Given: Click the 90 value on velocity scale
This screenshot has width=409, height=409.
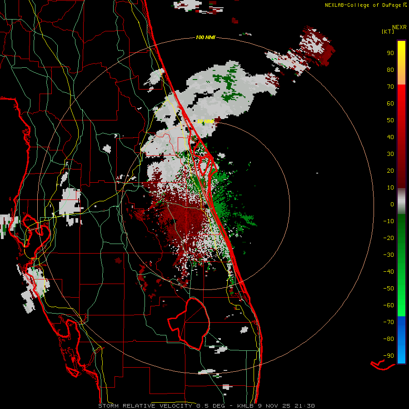Looking at the screenshot, I should pyautogui.click(x=390, y=53).
